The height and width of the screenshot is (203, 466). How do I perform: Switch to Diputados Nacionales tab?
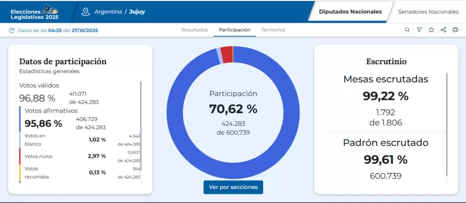351,12
